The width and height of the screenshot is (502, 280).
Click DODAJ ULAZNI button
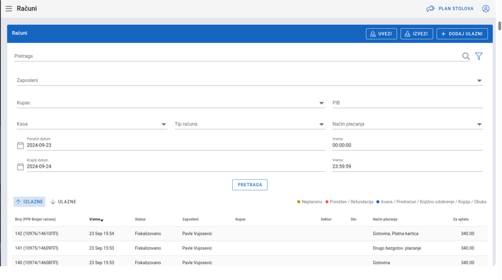[x=462, y=34]
